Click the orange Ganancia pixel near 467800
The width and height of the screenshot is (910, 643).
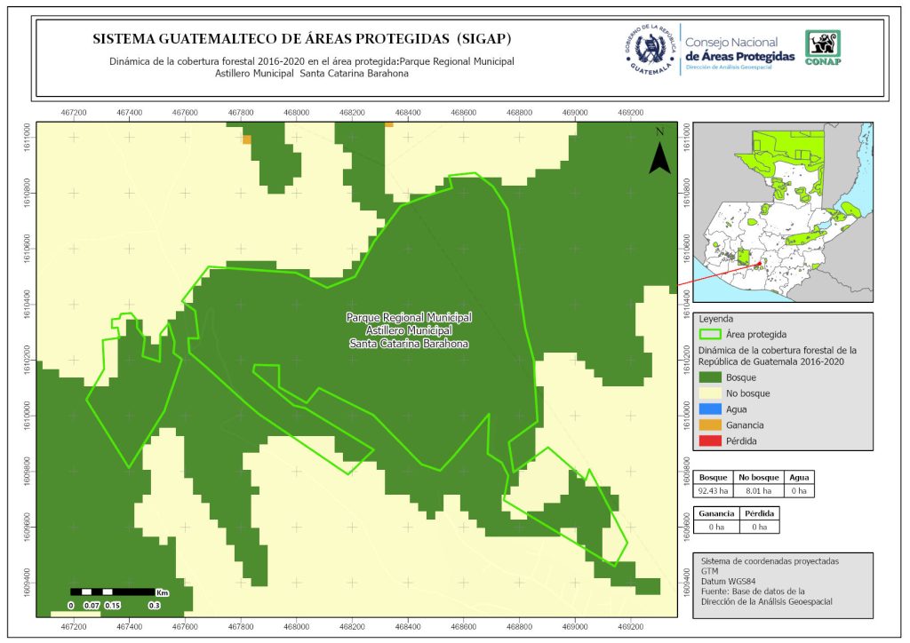tap(247, 139)
